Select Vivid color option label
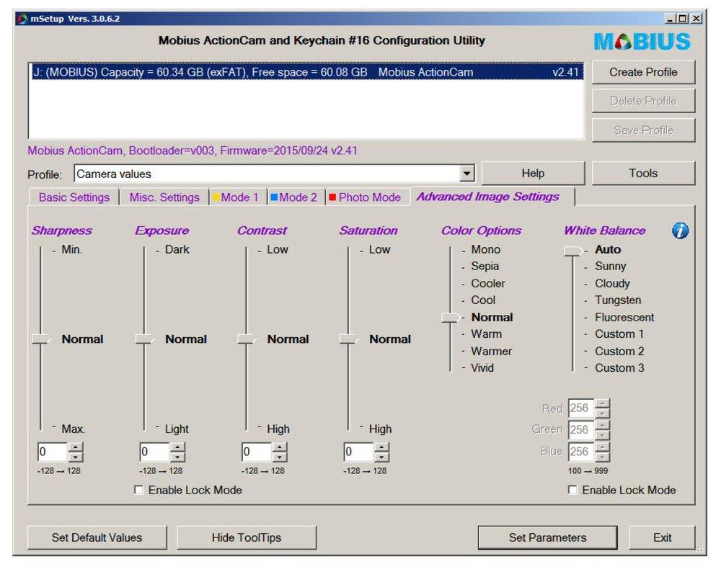The height and width of the screenshot is (572, 721). 482,367
